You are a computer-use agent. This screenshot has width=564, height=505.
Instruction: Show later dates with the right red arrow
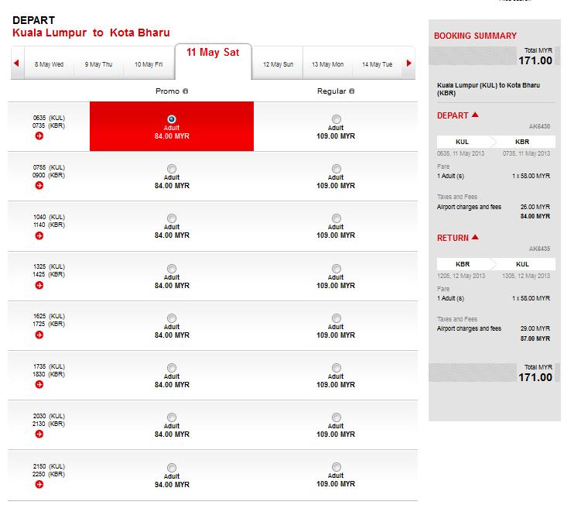tap(408, 63)
